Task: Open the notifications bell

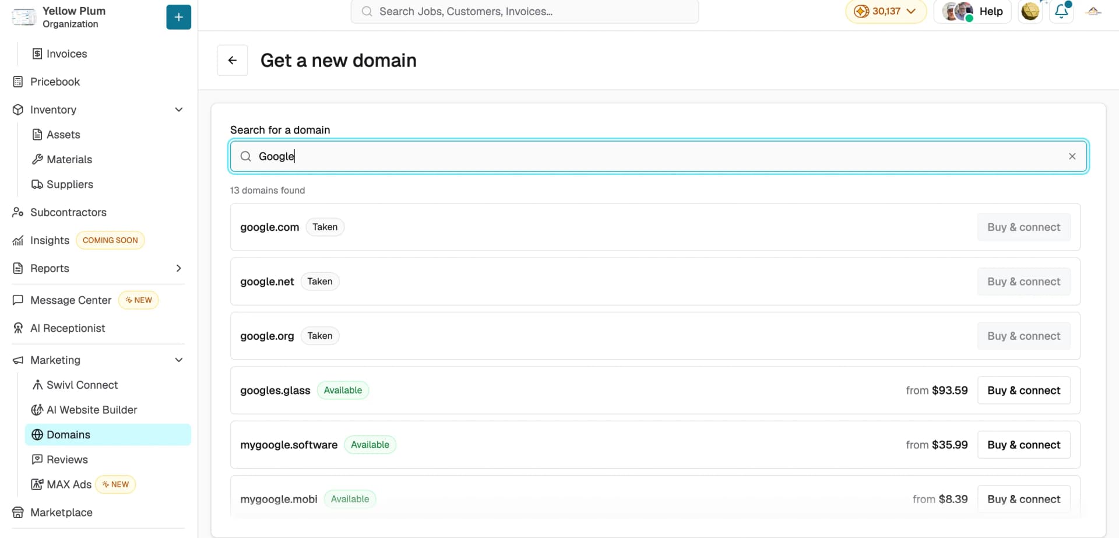Action: [x=1062, y=11]
